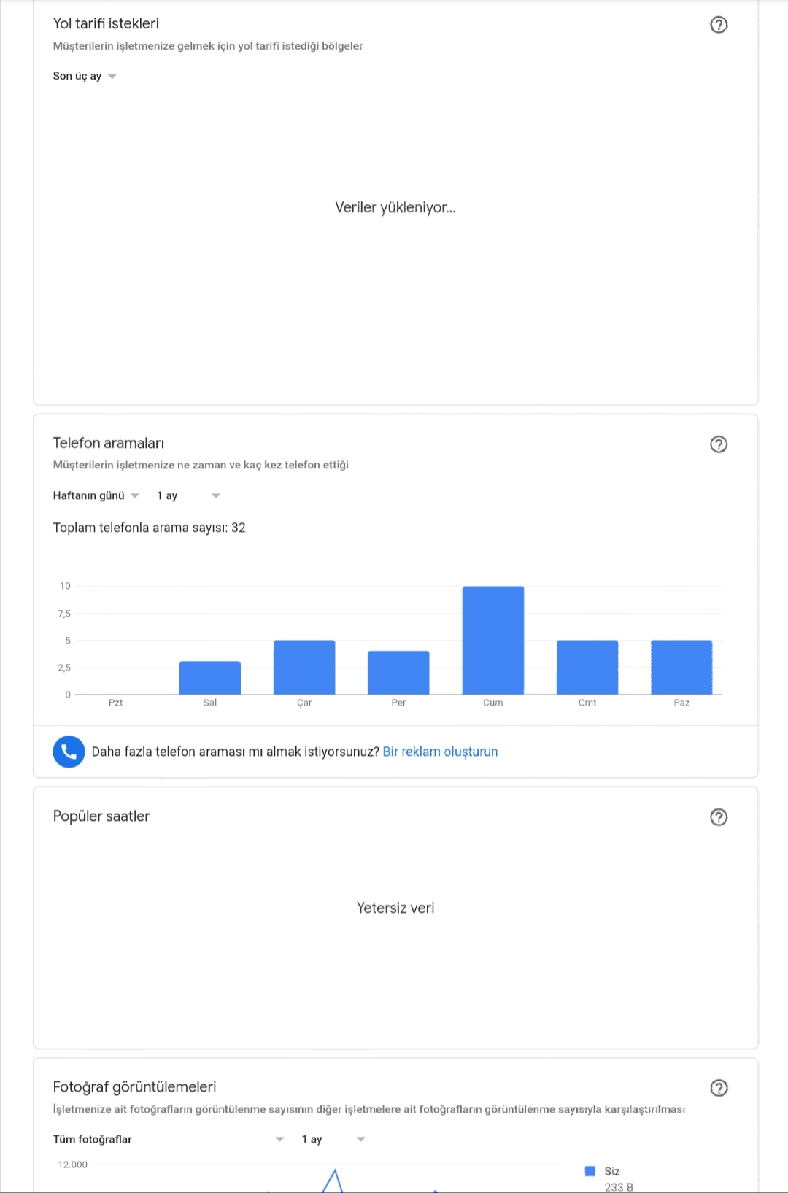Open the Tüm fotoğraflar filter dropdown
Image resolution: width=788 pixels, height=1193 pixels.
point(169,1139)
